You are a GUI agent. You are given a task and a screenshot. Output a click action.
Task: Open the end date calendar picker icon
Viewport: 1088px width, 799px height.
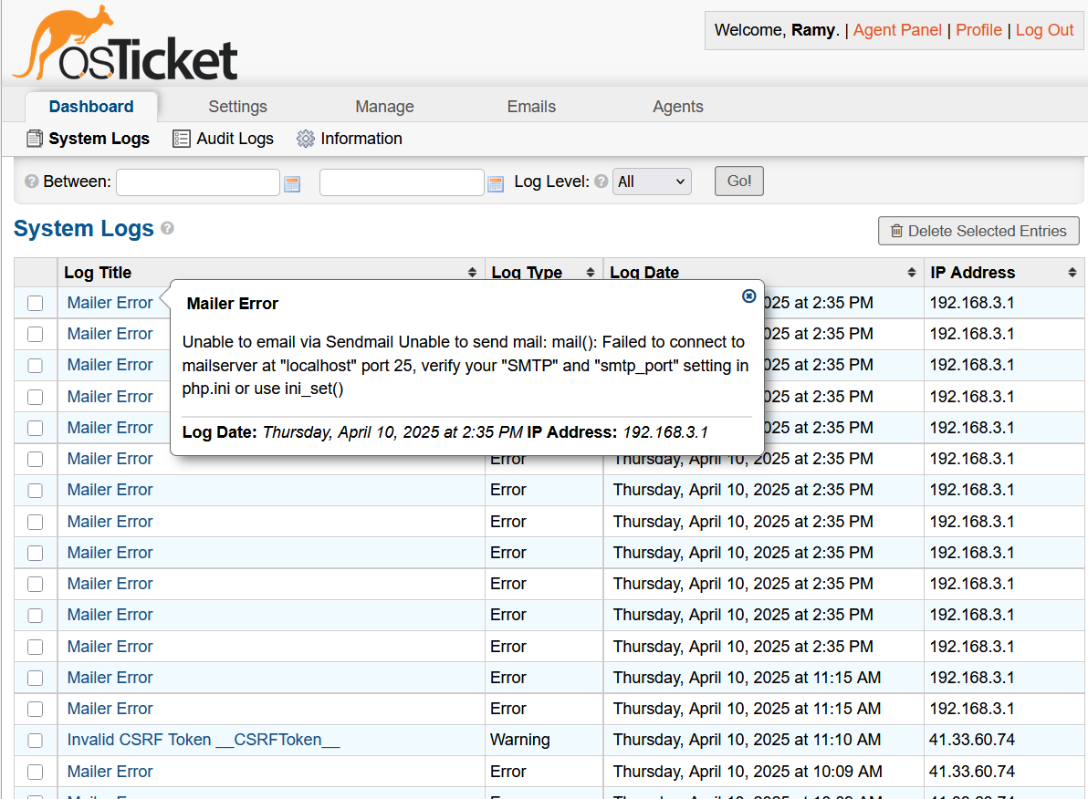(x=496, y=183)
